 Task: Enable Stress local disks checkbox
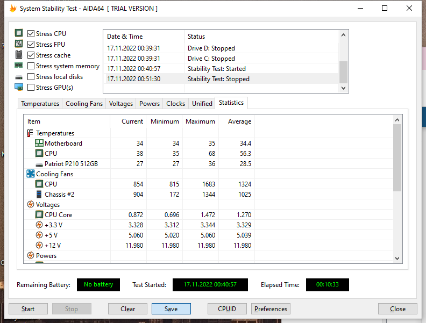coord(31,77)
